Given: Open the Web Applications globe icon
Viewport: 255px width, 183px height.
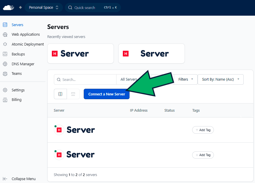Looking at the screenshot, I should point(5,34).
